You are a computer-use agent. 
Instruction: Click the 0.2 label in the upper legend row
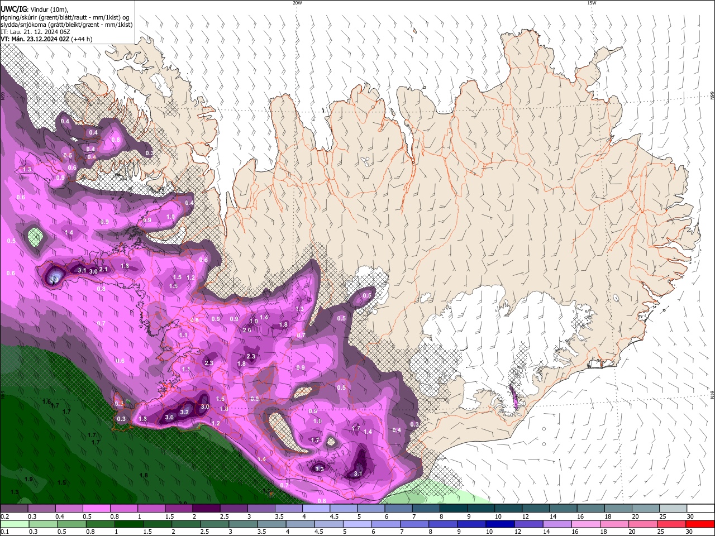pos(4,516)
